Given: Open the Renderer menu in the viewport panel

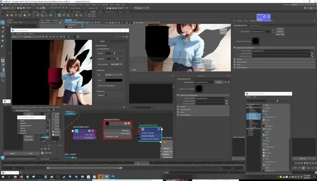Looking at the screenshot, I should pos(68,20).
